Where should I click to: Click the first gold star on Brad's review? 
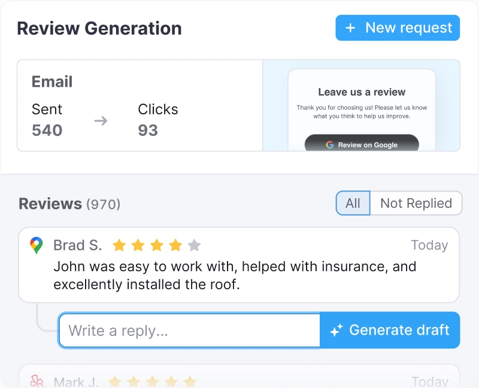tap(119, 245)
